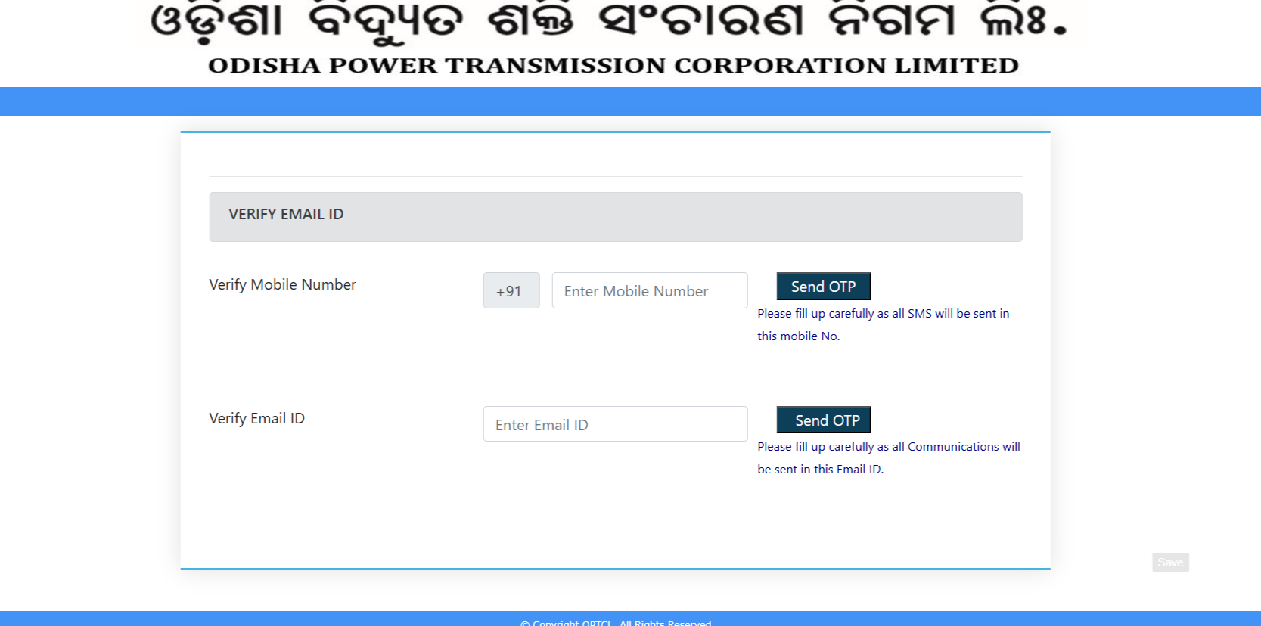Click the Verify Email ID field label
Screen dimensions: 1261x626
point(256,419)
